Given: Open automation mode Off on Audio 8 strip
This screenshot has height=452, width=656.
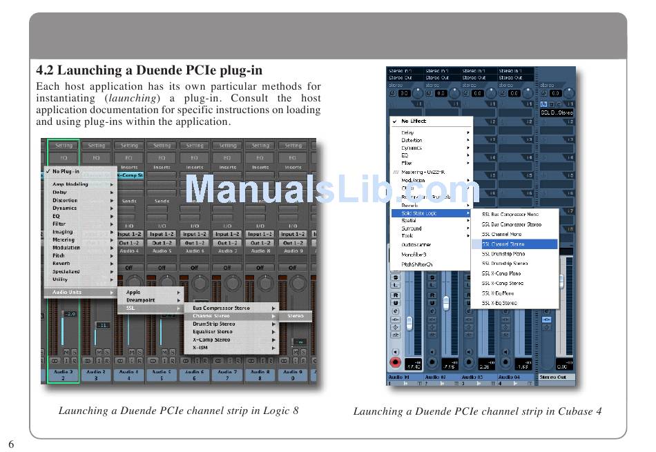Looking at the screenshot, I should tap(260, 268).
